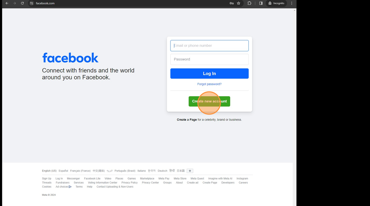Open Voting Information Center
Viewport: 370px width, 206px height.
102,183
